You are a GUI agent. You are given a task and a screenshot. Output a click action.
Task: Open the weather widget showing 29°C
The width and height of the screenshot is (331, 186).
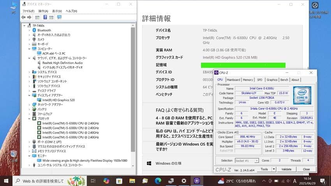[x=236, y=181]
